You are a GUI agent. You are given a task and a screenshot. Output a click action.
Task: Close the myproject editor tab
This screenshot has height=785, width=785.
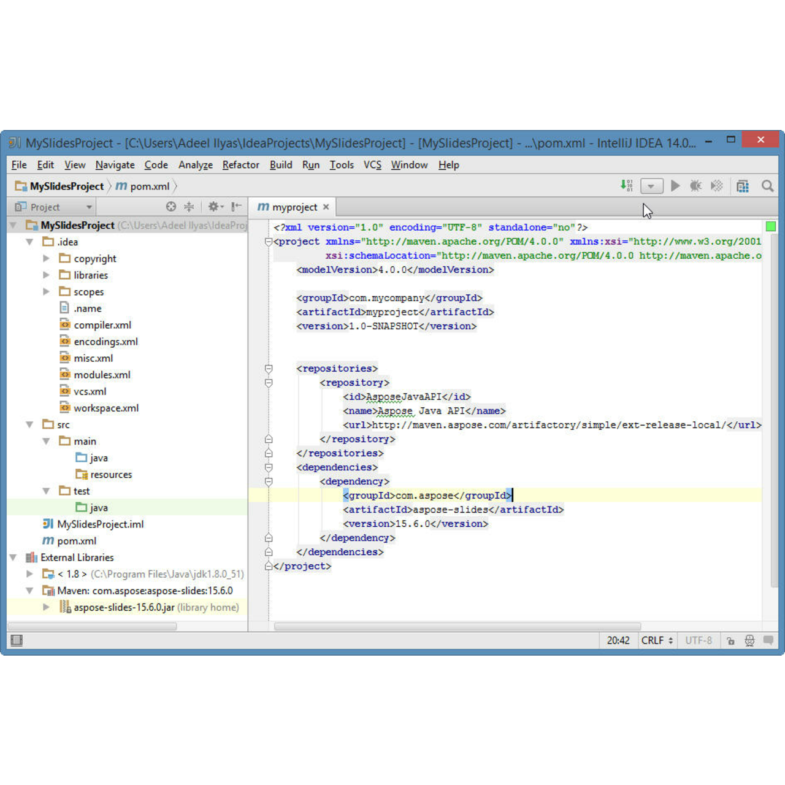pyautogui.click(x=326, y=207)
